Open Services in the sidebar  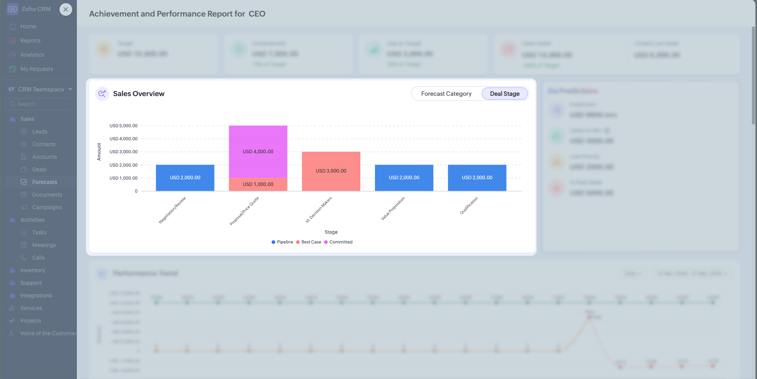coord(31,308)
